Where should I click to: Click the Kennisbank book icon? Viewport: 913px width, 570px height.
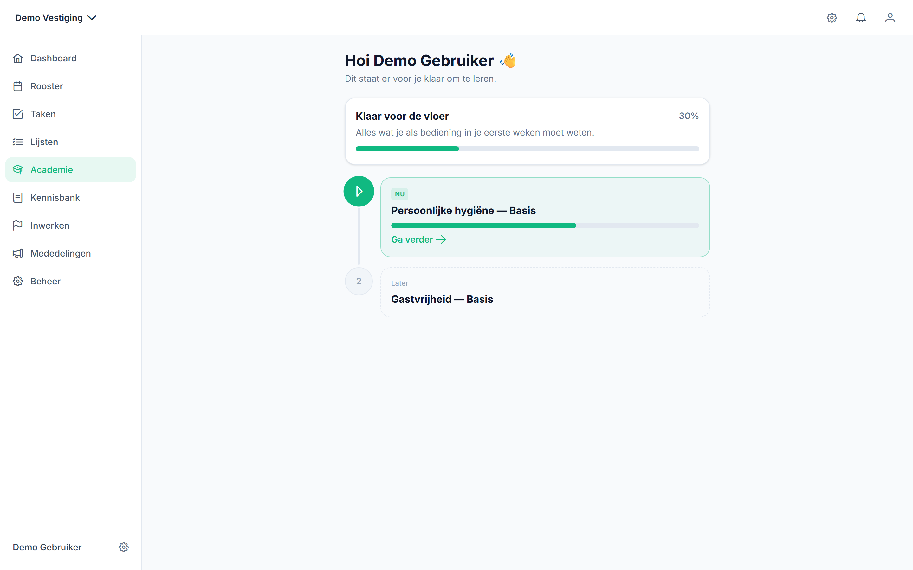click(x=18, y=198)
